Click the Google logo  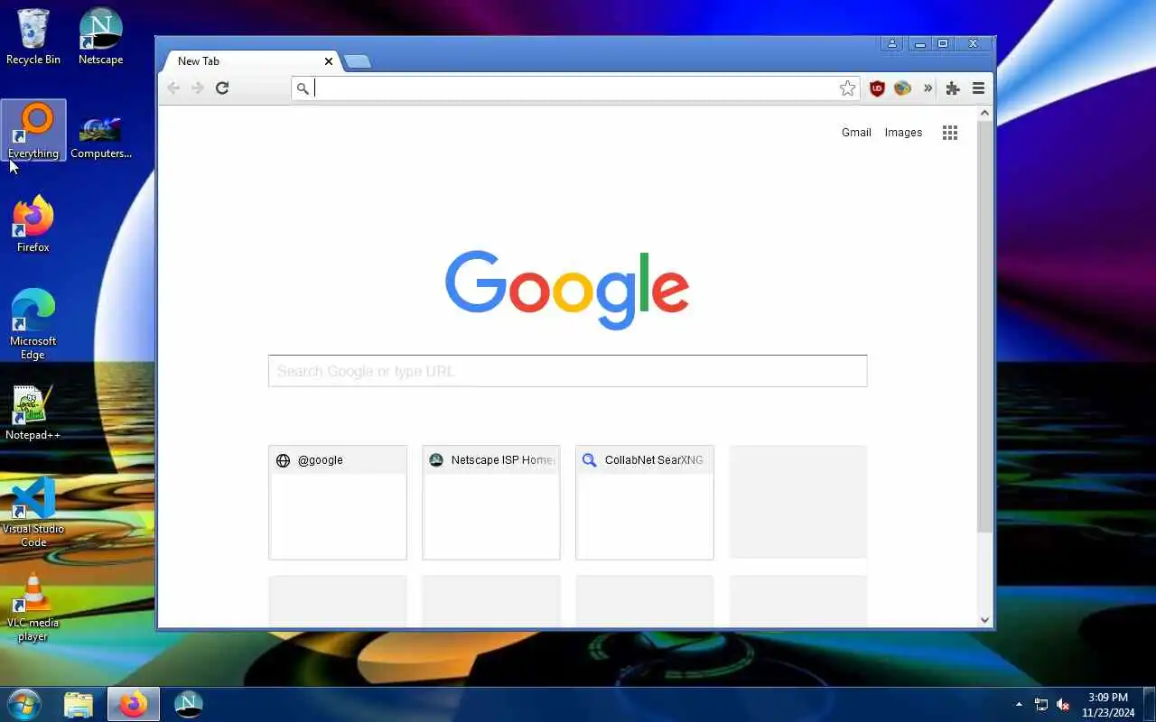[x=567, y=290]
